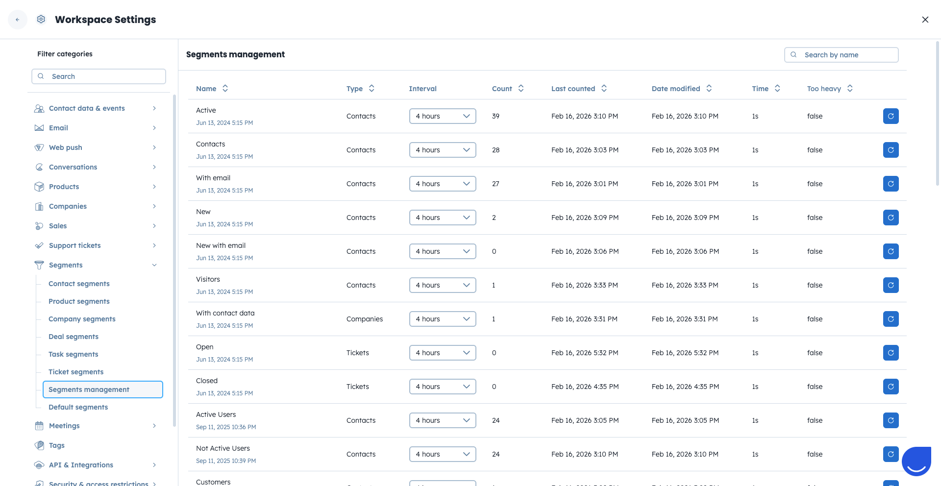Viewport: 941px width, 486px height.
Task: Recalculate the With email segment
Action: [891, 184]
